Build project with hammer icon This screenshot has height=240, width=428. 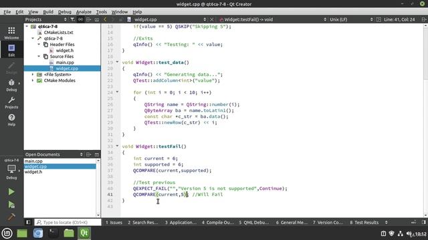click(x=11, y=217)
